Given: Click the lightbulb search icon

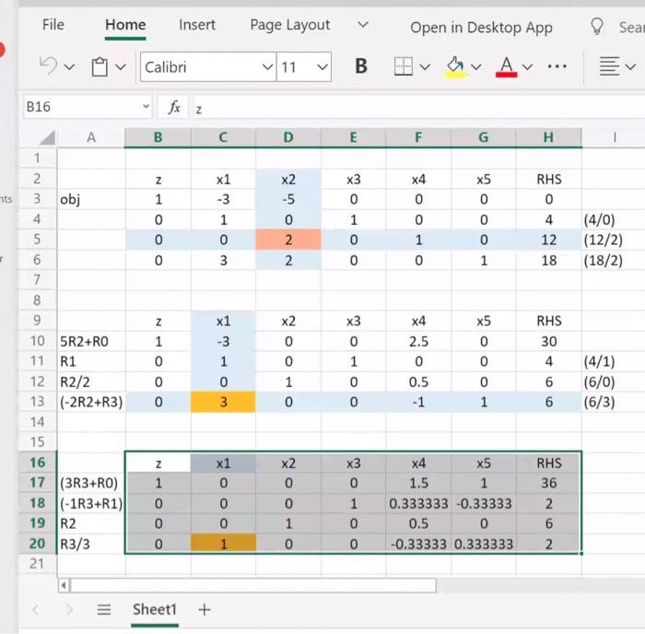Looking at the screenshot, I should tap(597, 27).
